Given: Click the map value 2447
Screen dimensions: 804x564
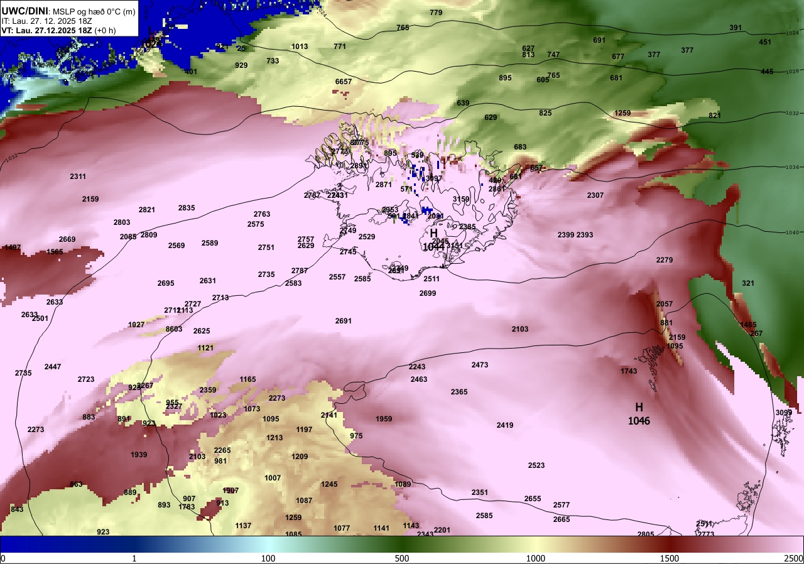Looking at the screenshot, I should pos(53,367).
